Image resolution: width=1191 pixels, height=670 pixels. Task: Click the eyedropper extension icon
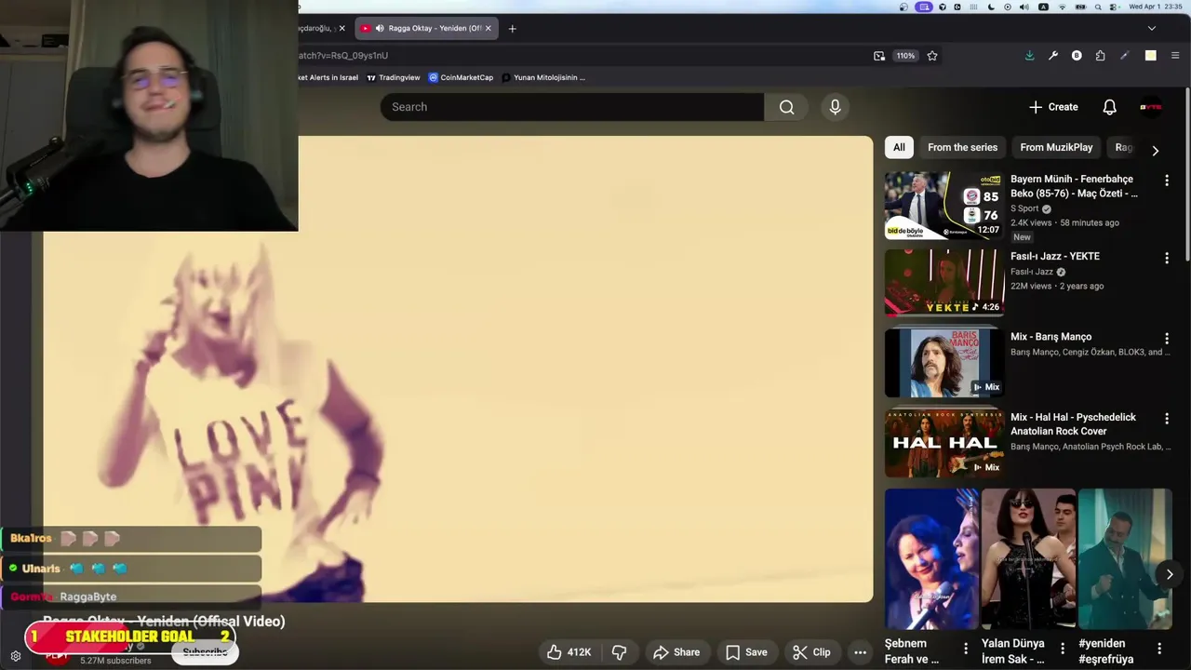click(x=1124, y=56)
